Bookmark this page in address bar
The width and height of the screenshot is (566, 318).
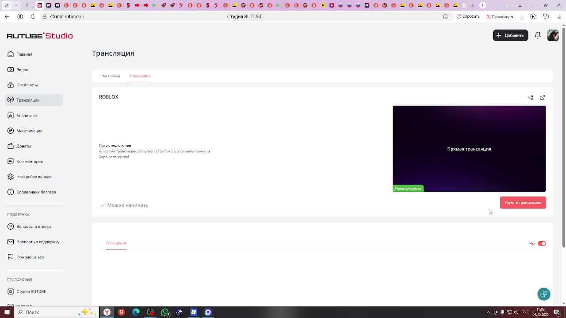(x=445, y=16)
